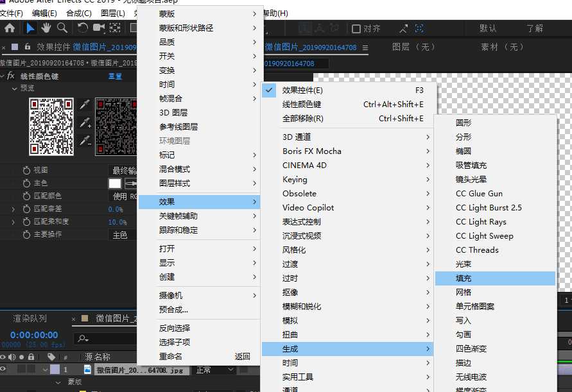This screenshot has width=572, height=392.
Task: Expand the 匹配柔和度 property
Action: tap(13, 222)
